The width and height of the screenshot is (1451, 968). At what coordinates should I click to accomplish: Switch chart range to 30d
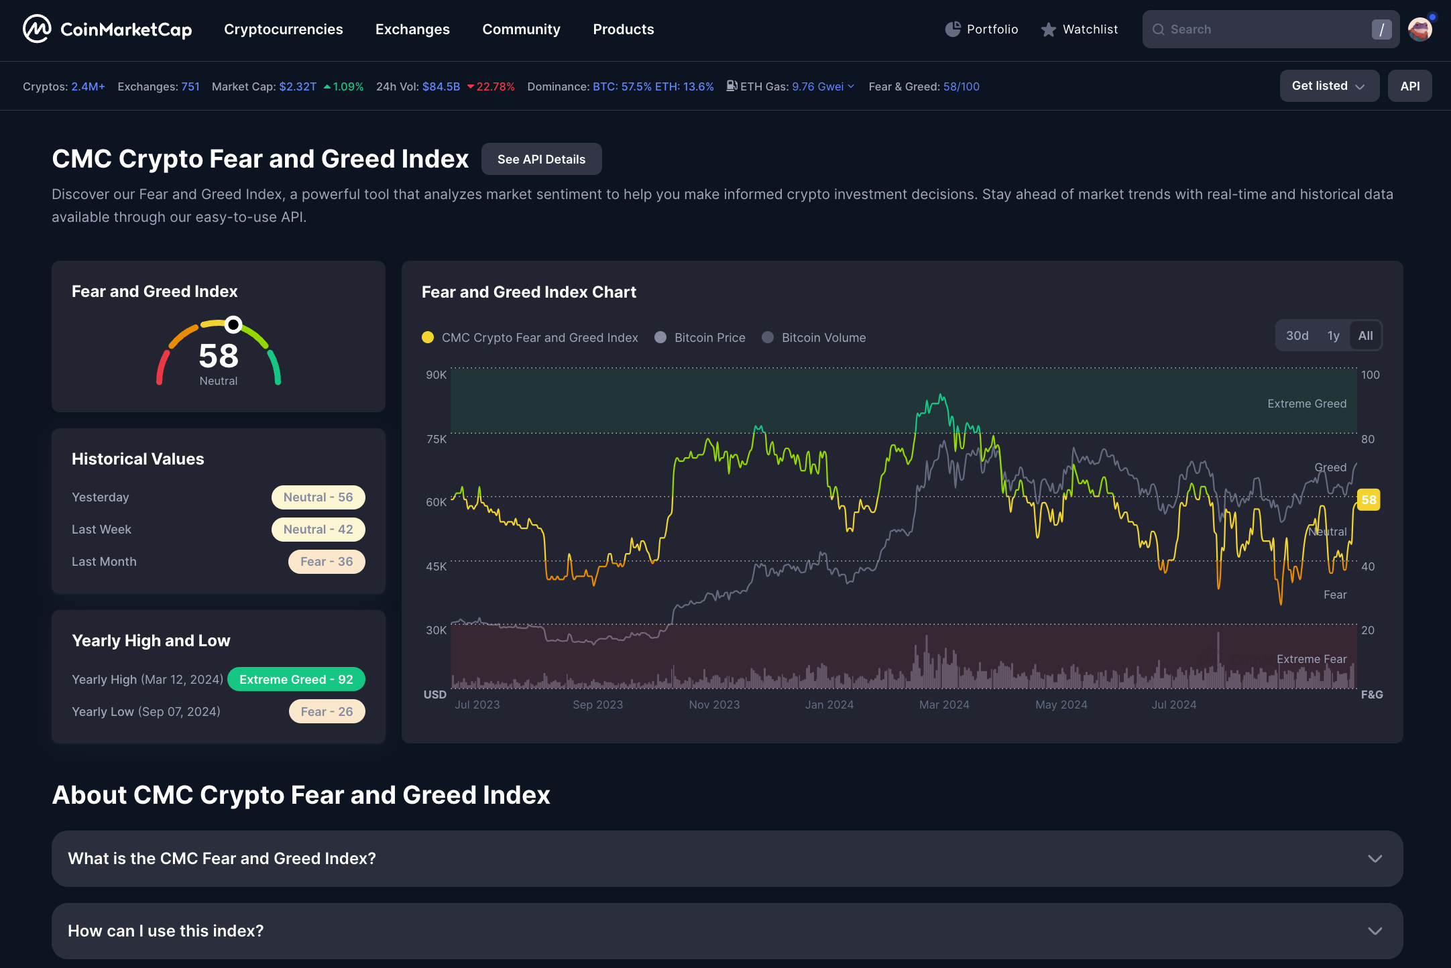pos(1297,336)
